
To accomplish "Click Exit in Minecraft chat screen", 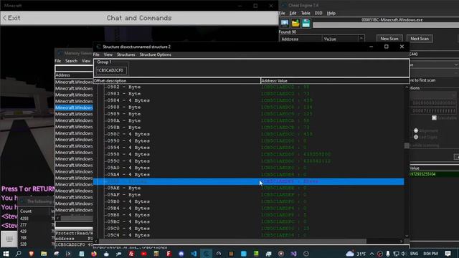I will [11, 18].
